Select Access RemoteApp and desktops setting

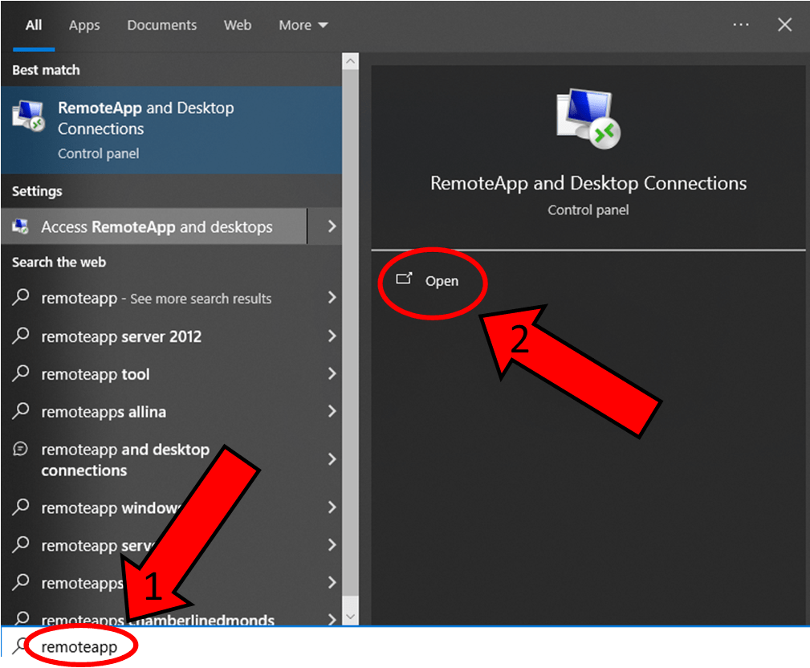154,226
